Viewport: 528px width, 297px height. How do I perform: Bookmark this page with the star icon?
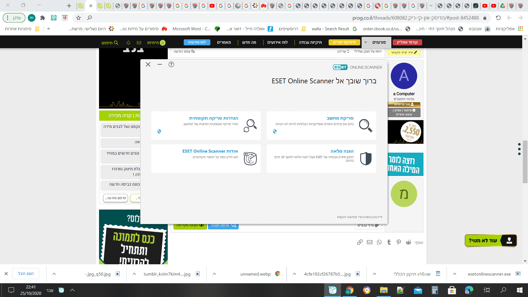(79, 18)
